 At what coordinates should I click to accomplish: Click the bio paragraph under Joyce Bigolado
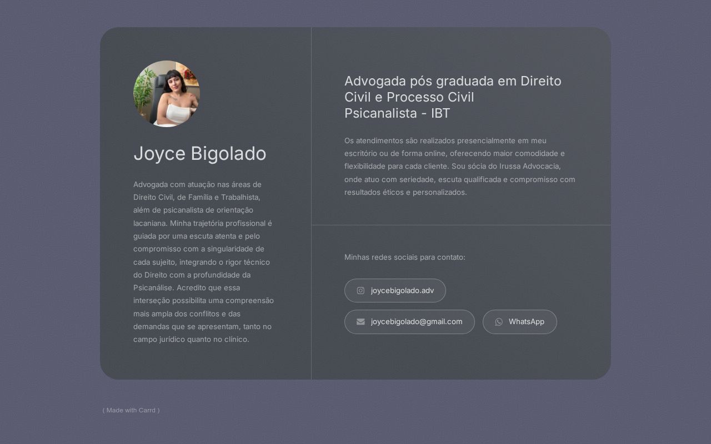203,262
